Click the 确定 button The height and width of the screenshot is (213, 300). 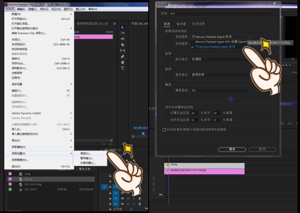pyautogui.click(x=232, y=149)
